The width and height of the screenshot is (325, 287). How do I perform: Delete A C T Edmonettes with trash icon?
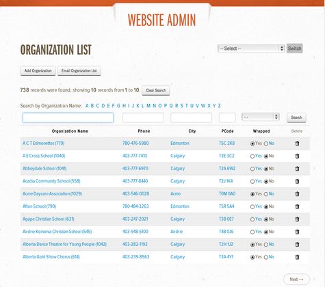[297, 143]
